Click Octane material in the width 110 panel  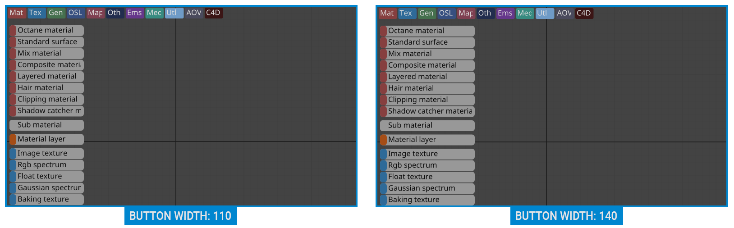tap(46, 31)
